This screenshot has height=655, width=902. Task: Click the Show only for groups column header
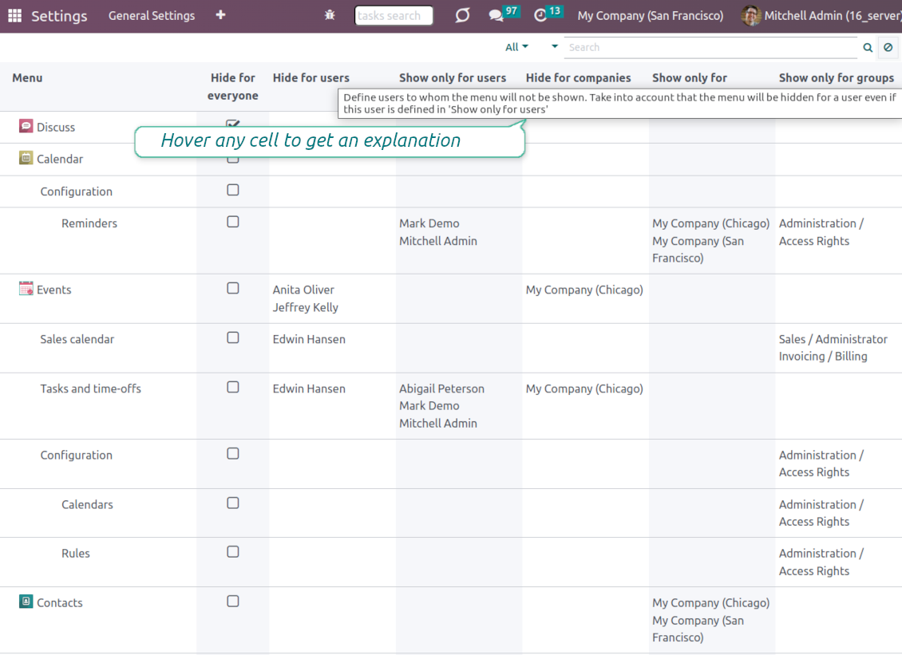click(837, 77)
